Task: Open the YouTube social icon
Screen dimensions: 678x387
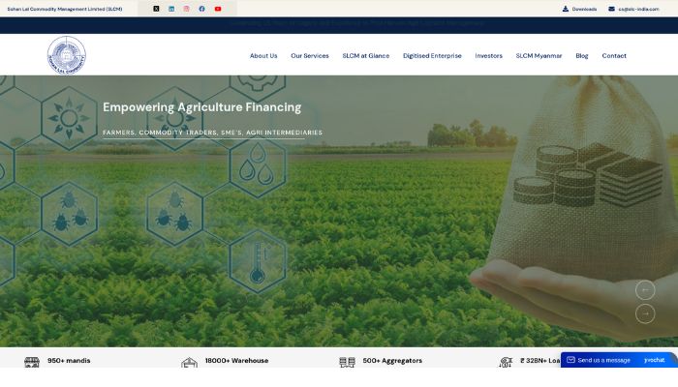Action: click(x=218, y=9)
